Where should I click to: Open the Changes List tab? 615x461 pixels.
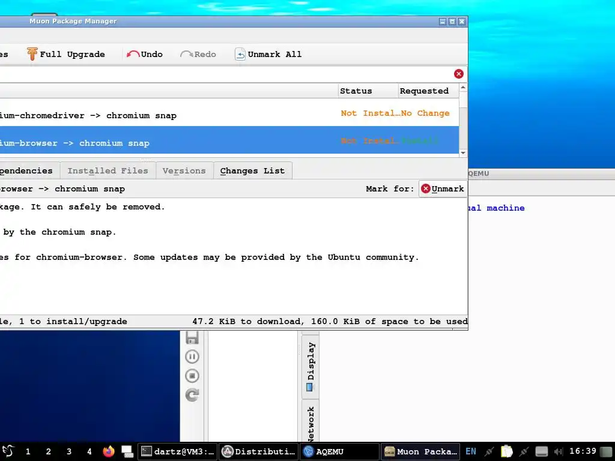pos(253,171)
